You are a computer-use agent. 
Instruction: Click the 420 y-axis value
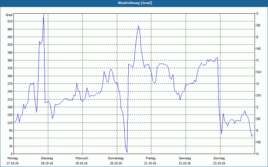[x=10, y=45]
